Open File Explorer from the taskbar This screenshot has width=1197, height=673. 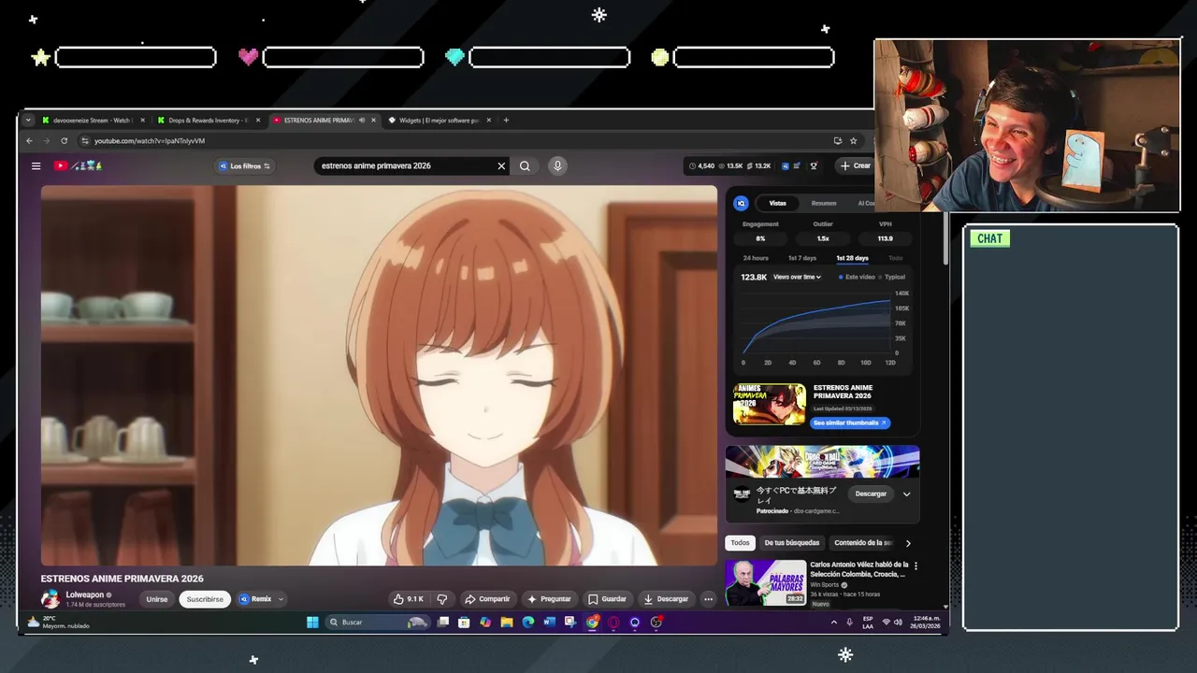pyautogui.click(x=506, y=623)
